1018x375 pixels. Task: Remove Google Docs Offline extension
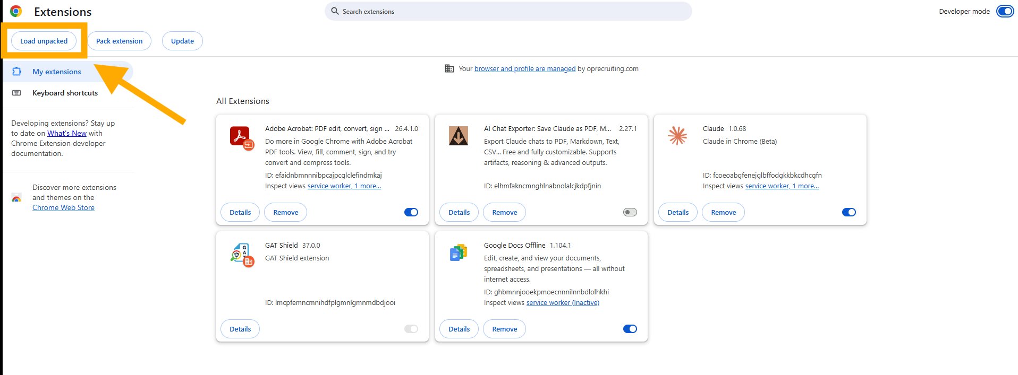pyautogui.click(x=505, y=329)
